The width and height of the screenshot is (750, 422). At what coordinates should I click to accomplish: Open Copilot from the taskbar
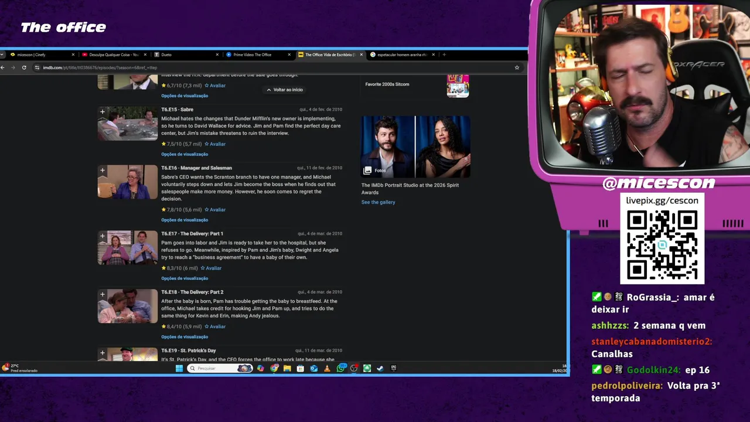[x=260, y=368]
